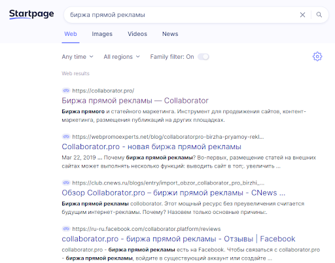This screenshot has width=335, height=263.
Task: Switch to the News tab
Action: click(170, 34)
